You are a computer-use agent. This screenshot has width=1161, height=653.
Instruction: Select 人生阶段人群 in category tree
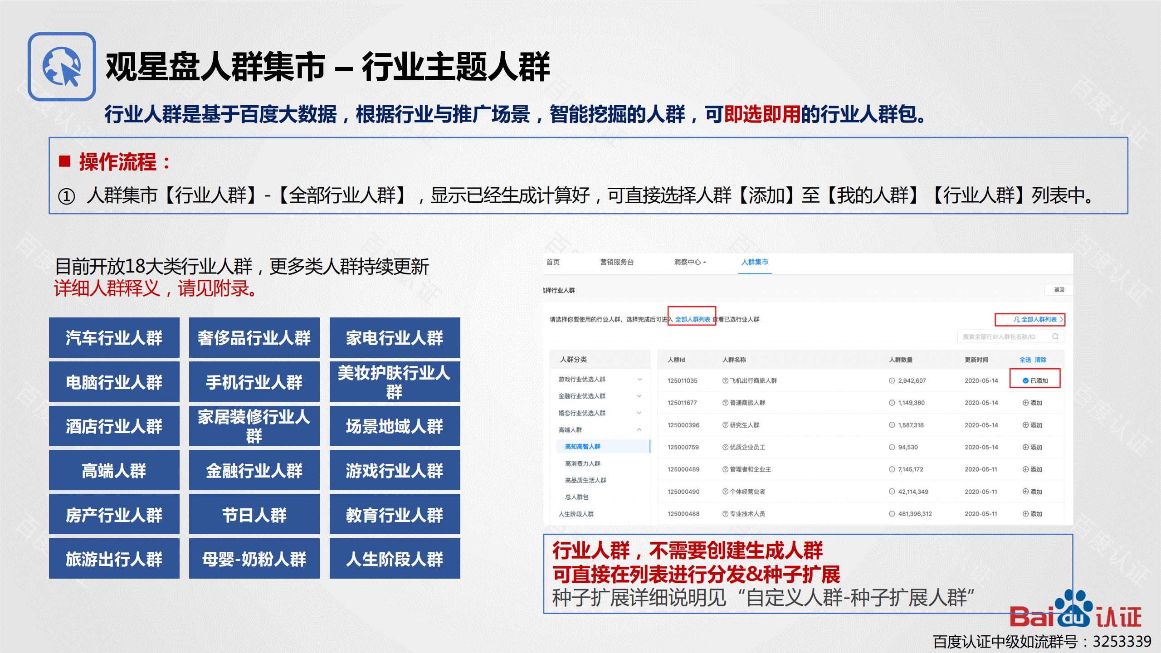(x=576, y=514)
